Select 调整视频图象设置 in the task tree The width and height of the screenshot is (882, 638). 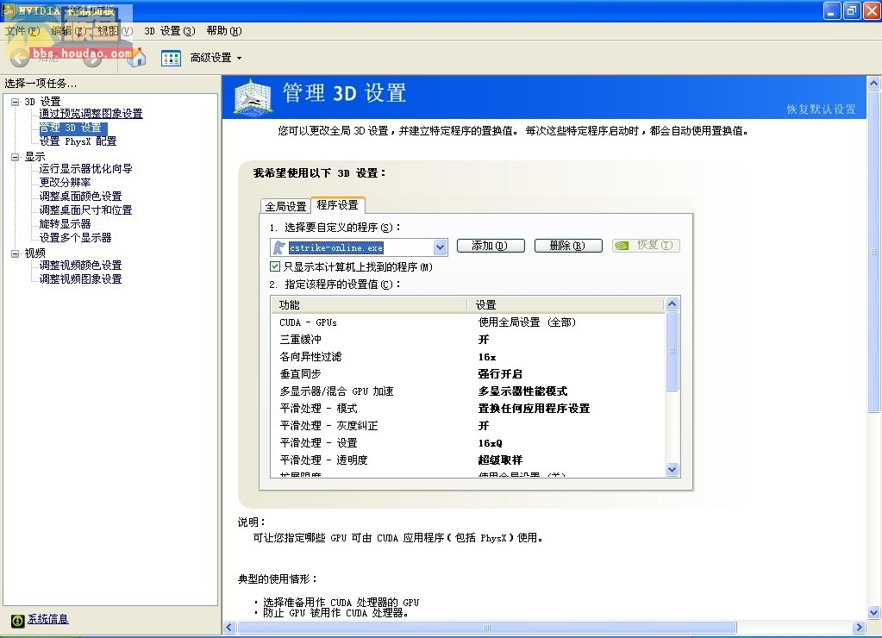pos(80,279)
